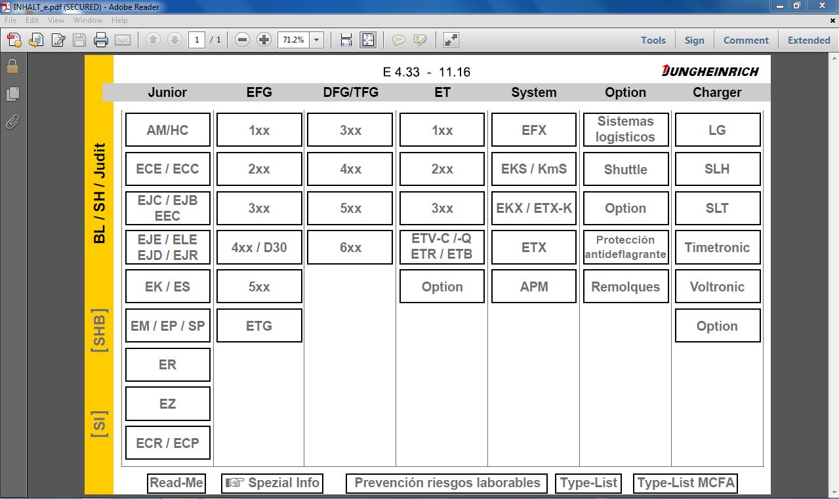Viewport: 839px width, 499px height.
Task: Open the Edit menu
Action: tap(32, 20)
